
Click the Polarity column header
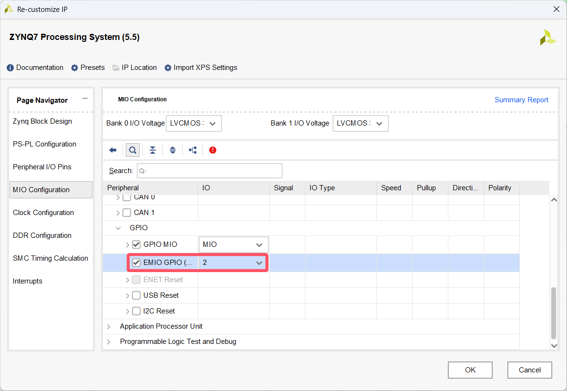502,188
